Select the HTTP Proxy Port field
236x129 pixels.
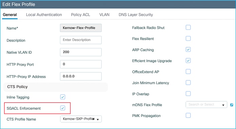pos(81,64)
